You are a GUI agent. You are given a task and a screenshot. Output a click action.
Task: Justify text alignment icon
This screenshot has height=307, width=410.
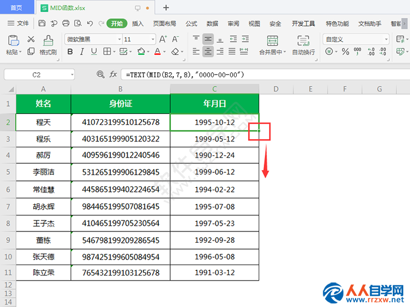coord(232,52)
